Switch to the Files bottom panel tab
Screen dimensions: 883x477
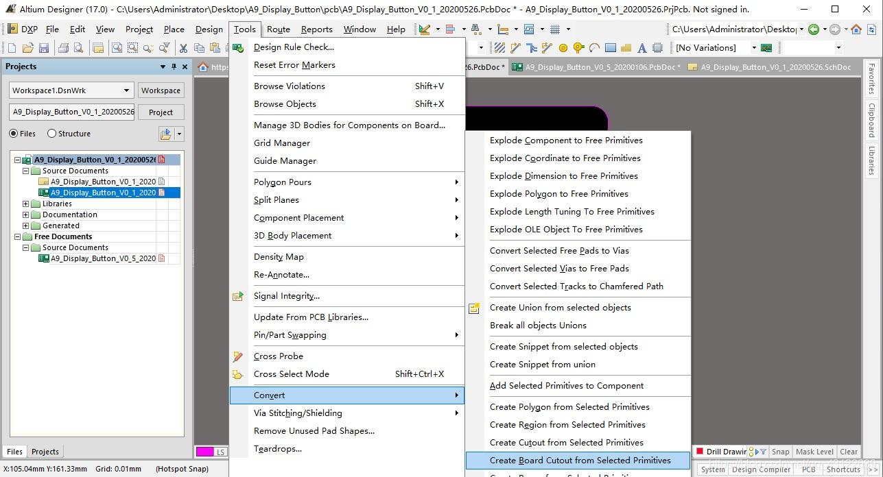click(15, 452)
